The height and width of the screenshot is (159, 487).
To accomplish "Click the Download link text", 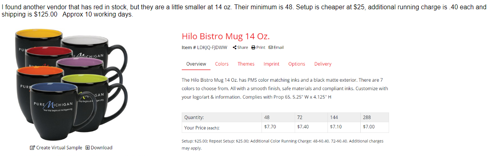I will point(102,148).
